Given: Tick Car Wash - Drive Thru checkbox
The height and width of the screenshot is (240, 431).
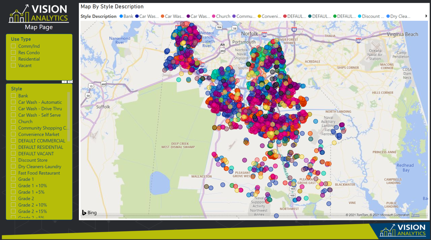Looking at the screenshot, I should tap(13, 109).
